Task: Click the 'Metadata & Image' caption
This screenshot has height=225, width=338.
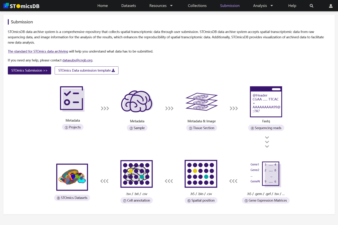Action: (202, 121)
